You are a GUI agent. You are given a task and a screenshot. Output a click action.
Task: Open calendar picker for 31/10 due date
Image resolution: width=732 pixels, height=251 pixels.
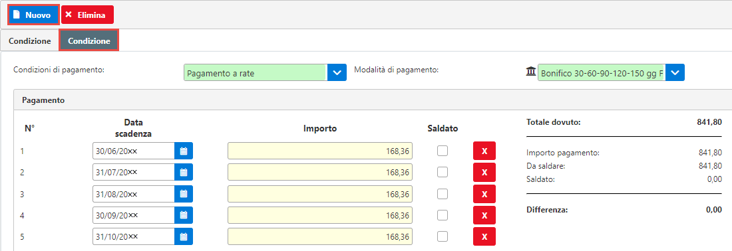184,236
